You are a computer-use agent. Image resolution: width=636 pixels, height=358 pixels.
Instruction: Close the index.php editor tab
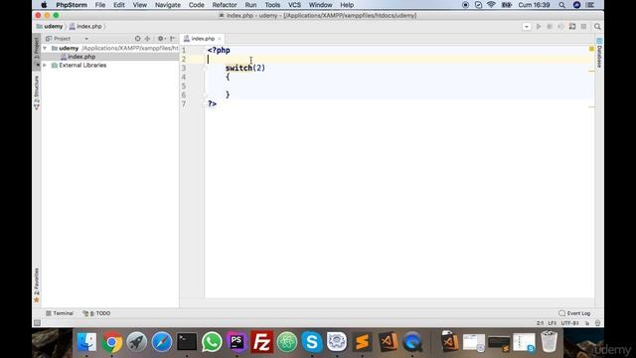220,39
